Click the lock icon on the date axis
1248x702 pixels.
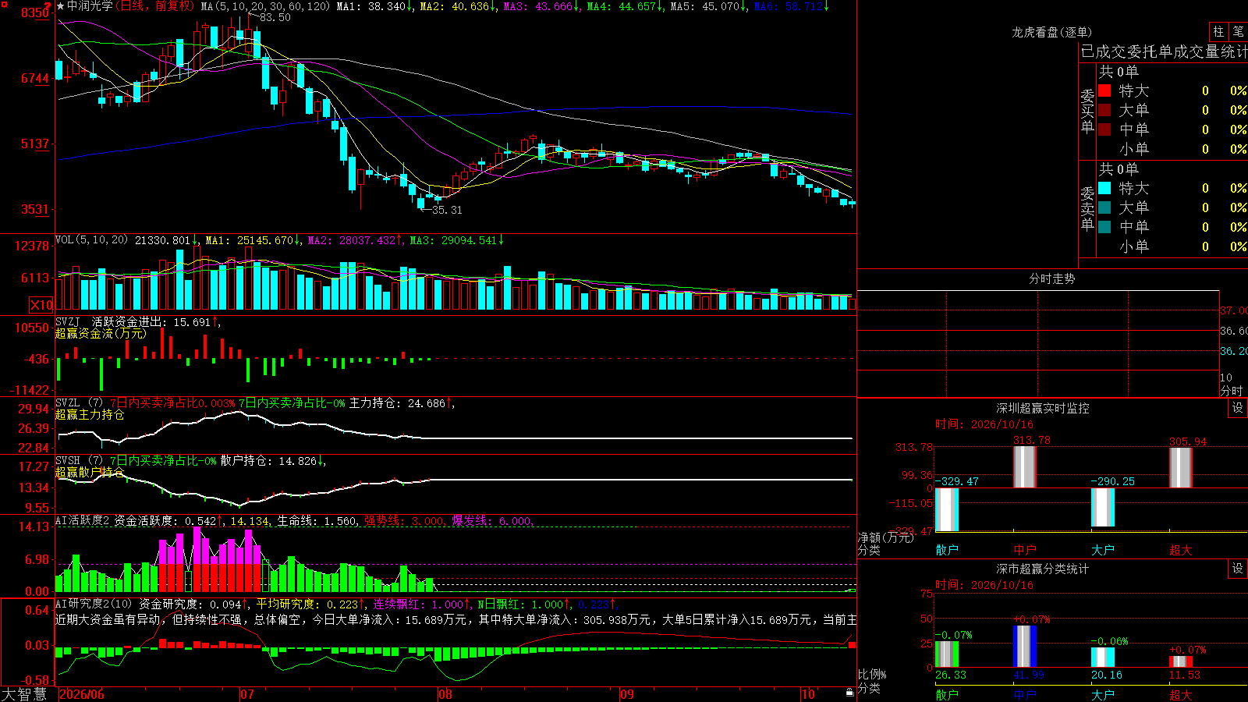point(850,693)
